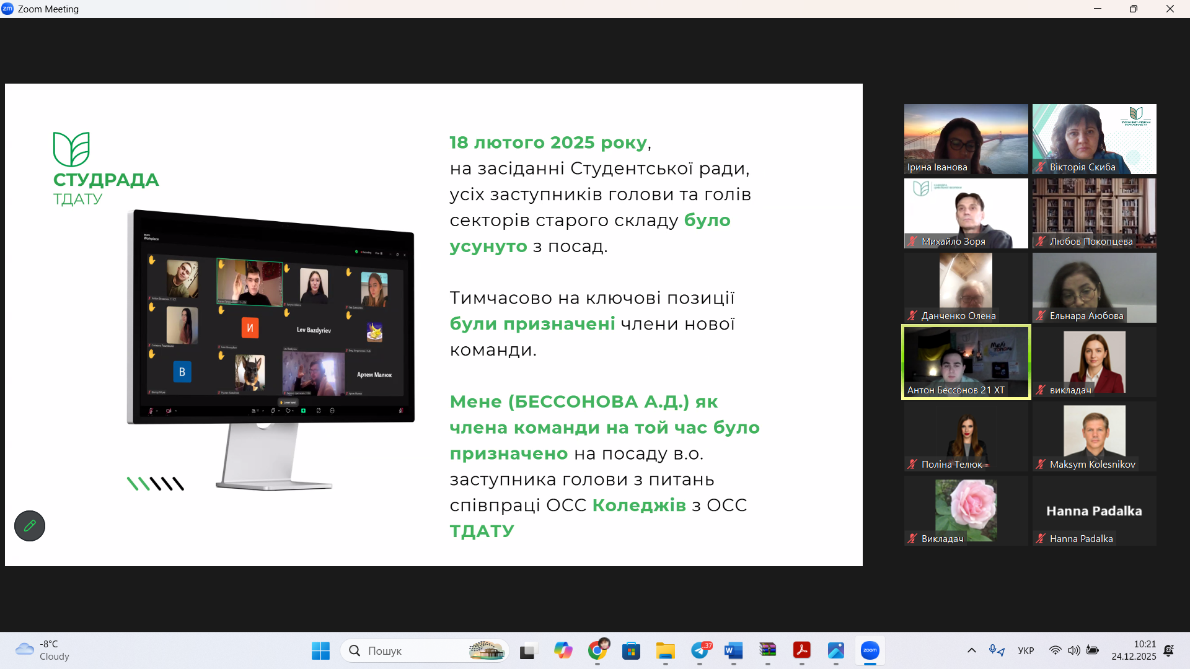Click the volume icon to adjust sound level
The image size is (1190, 669).
[x=1075, y=650]
